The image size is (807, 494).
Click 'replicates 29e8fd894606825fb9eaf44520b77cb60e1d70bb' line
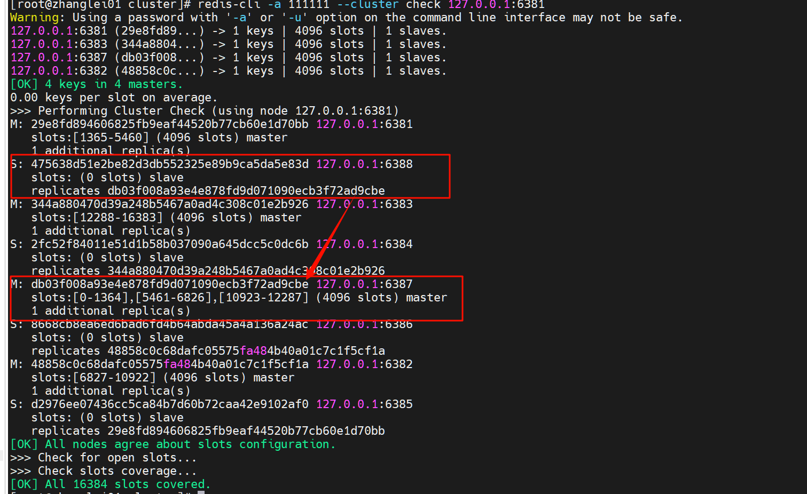[x=208, y=431]
